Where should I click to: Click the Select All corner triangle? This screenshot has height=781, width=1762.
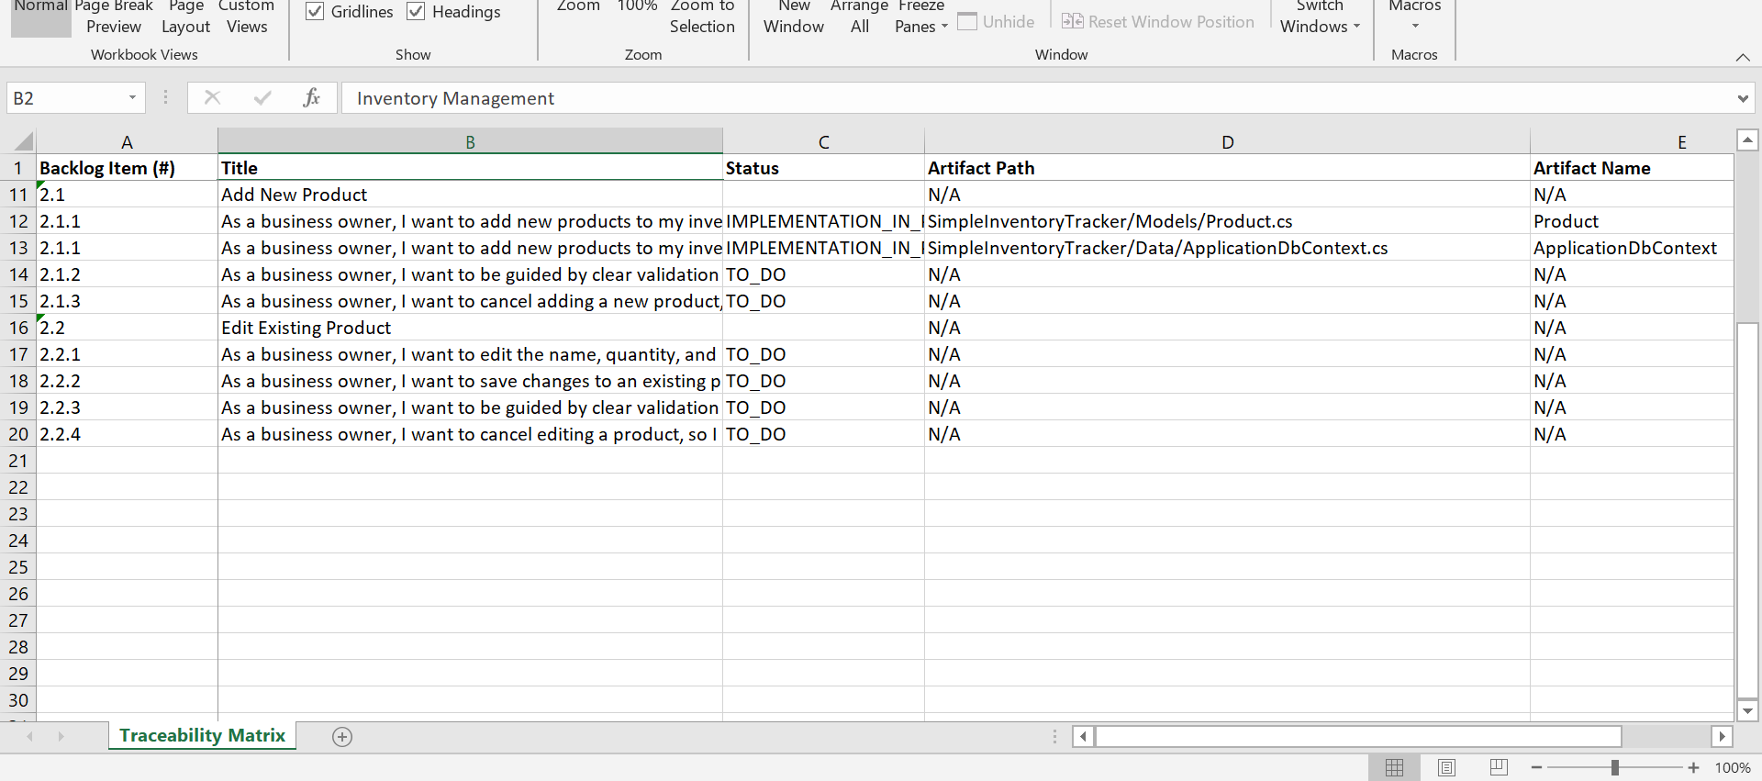(x=23, y=141)
